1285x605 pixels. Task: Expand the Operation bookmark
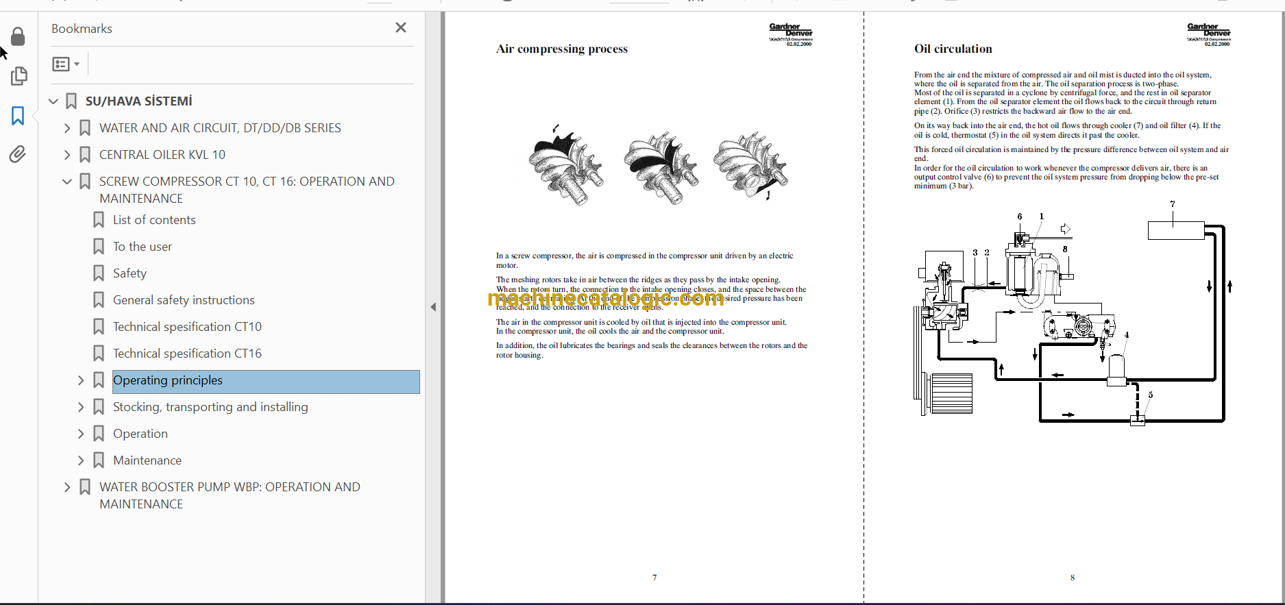(81, 434)
